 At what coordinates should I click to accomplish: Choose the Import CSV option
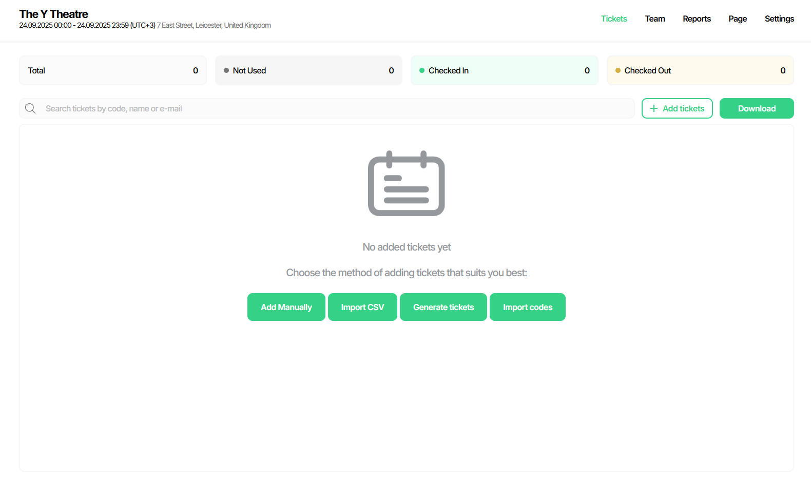point(362,307)
